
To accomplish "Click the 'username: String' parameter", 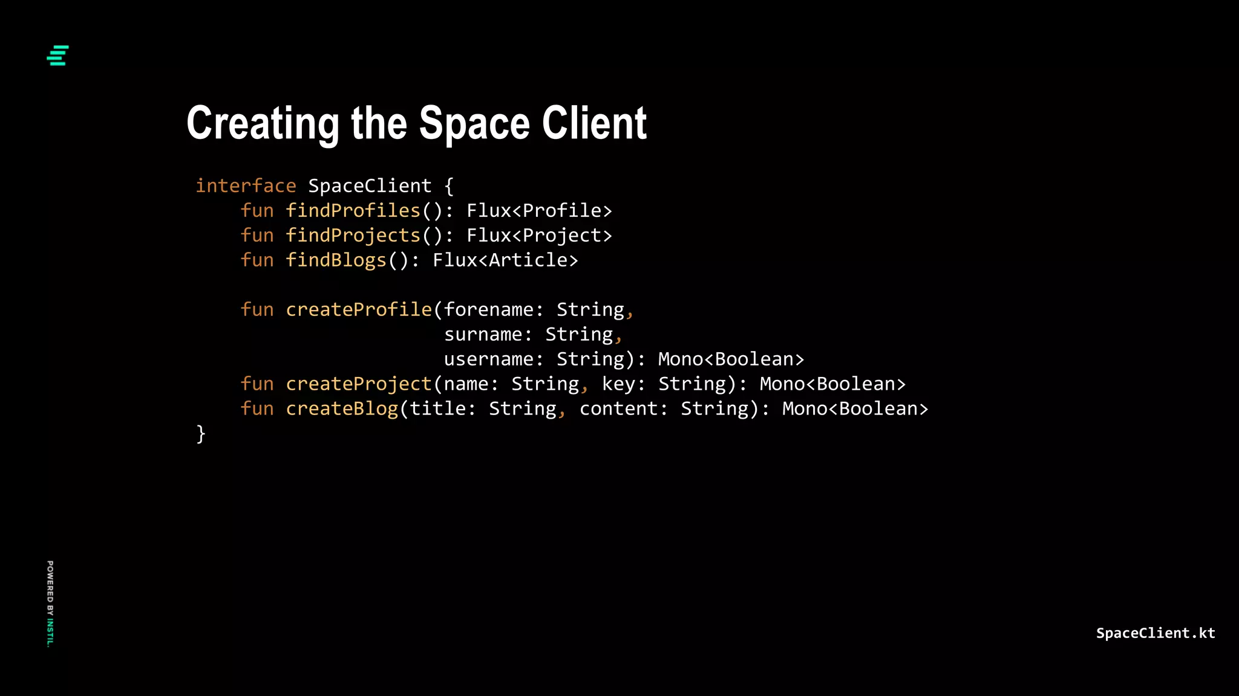I will (x=534, y=359).
